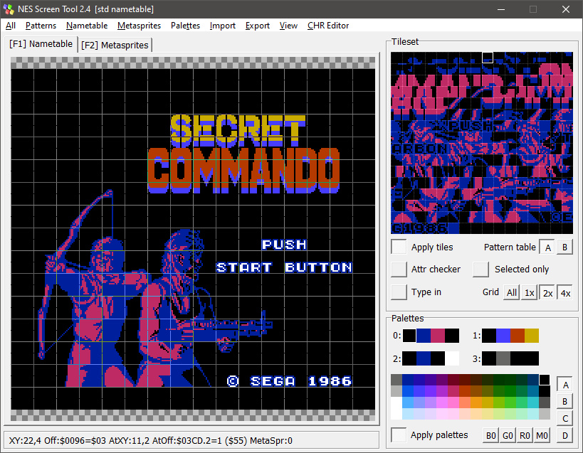Click the B0 bit button
Screen dimensions: 583x453
(490, 435)
